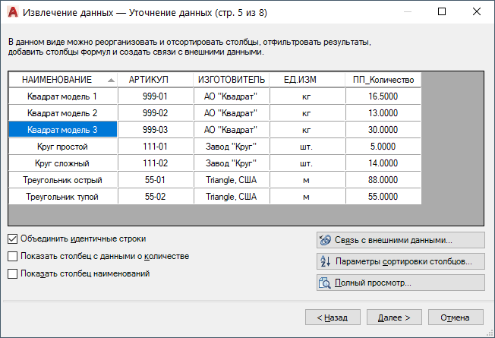The height and width of the screenshot is (338, 495).
Task: Go to next page with Далее
Action: click(394, 317)
